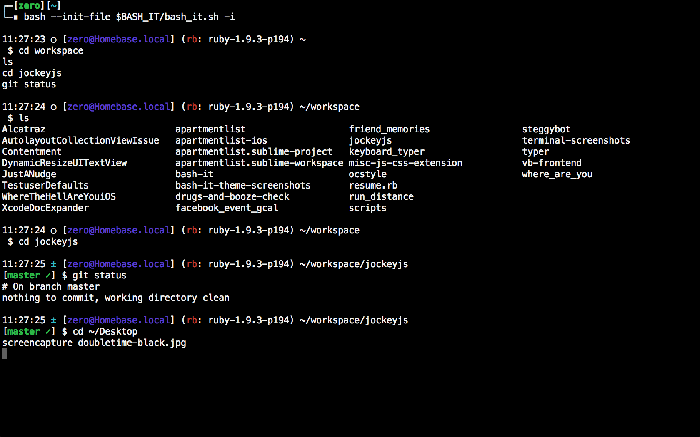Click the friend_memories directory entry
Screen dimensions: 700x437
tap(389, 129)
